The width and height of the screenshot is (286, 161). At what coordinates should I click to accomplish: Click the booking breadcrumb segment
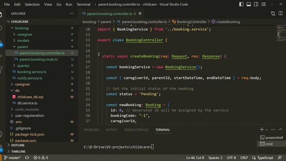click(x=89, y=22)
